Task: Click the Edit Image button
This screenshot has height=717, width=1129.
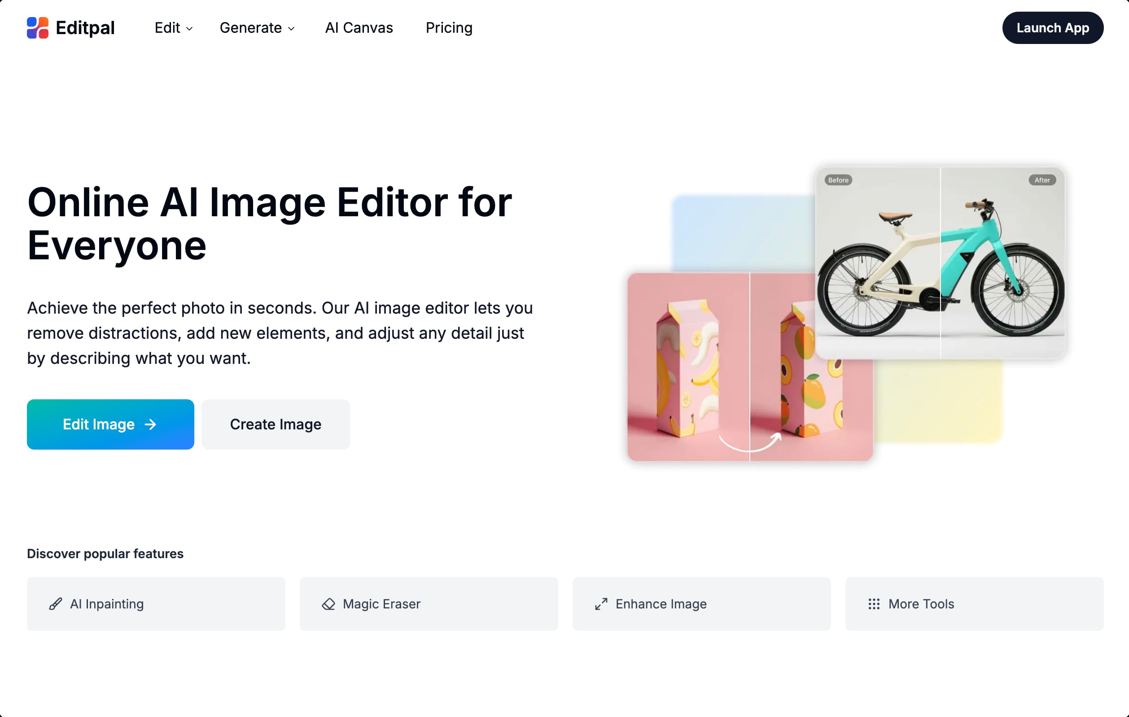Action: 110,424
